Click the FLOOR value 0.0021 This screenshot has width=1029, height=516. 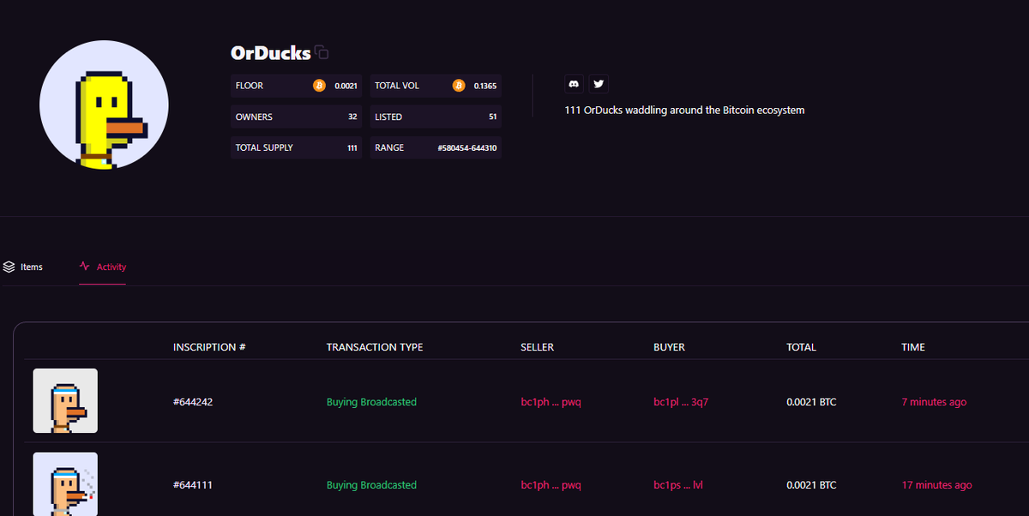pyautogui.click(x=346, y=86)
